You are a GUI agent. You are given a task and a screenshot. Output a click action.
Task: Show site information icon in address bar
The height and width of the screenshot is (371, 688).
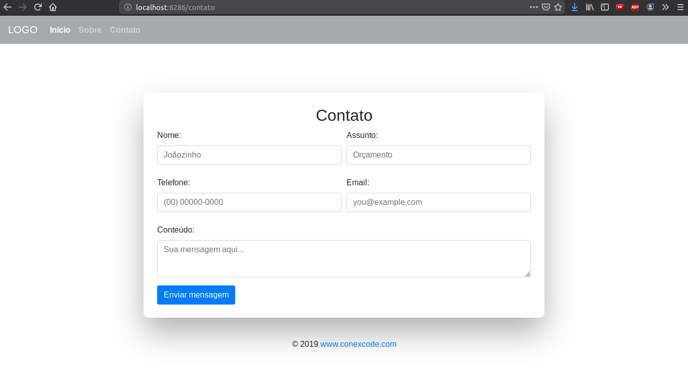(127, 8)
